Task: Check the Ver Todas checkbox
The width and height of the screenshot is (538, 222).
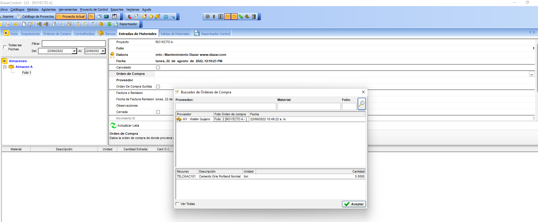Action: click(177, 204)
